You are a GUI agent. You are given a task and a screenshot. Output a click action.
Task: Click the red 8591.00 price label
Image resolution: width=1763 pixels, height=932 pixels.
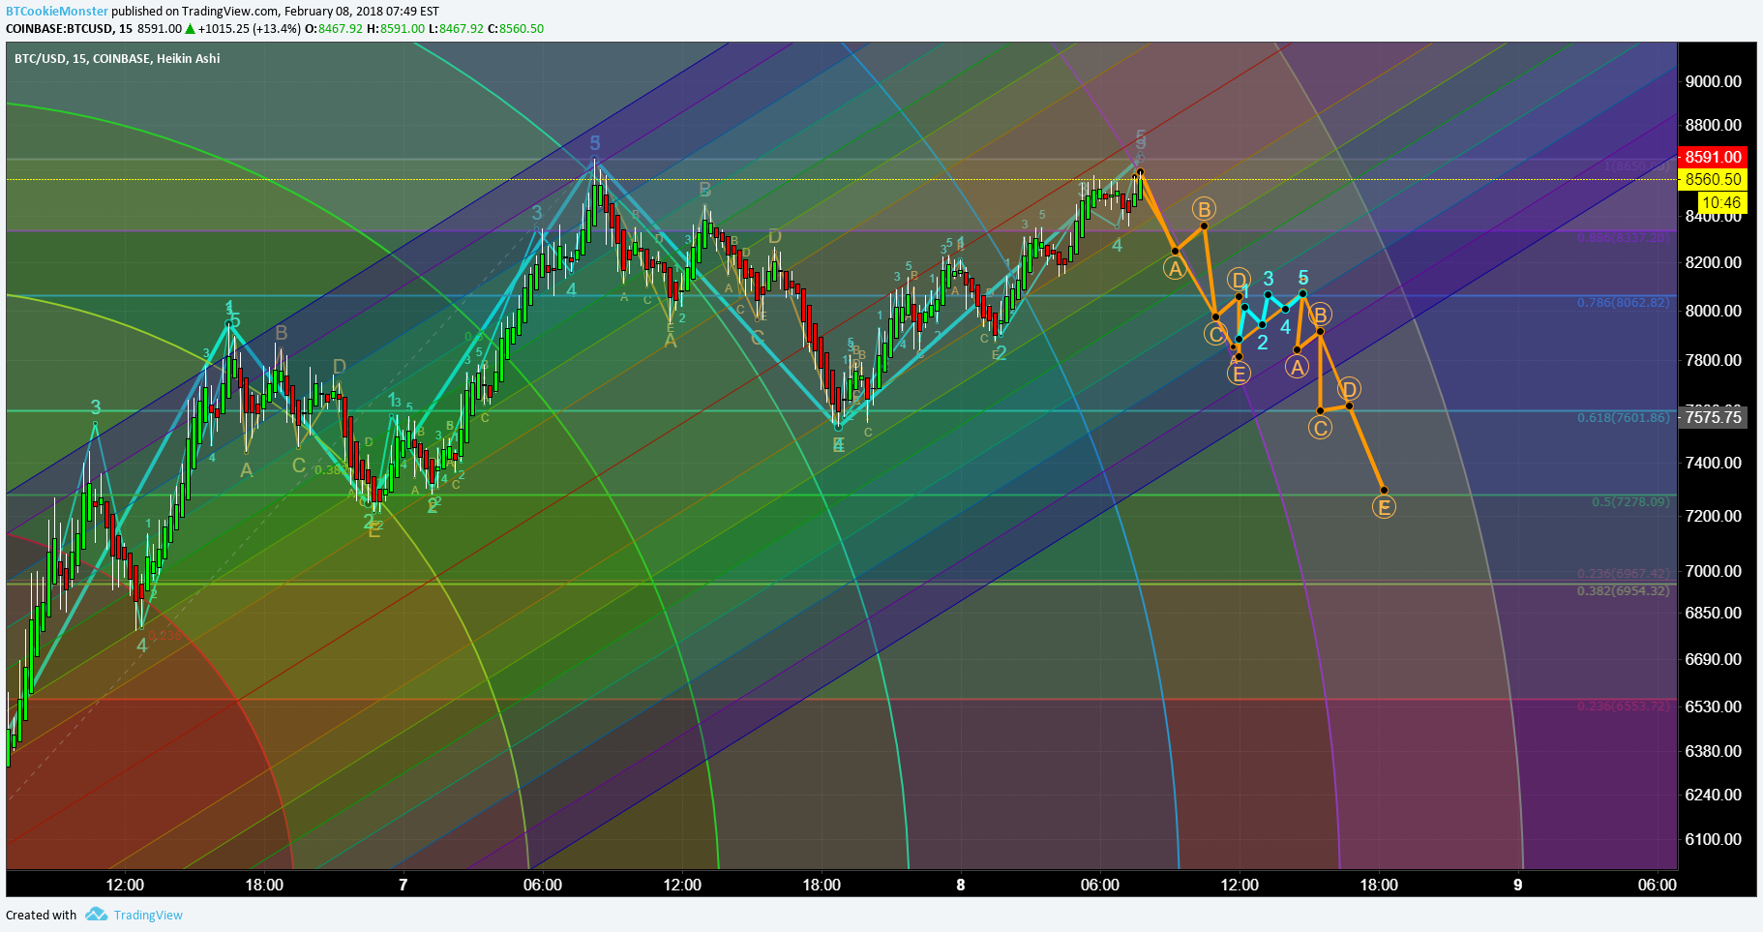(1713, 157)
